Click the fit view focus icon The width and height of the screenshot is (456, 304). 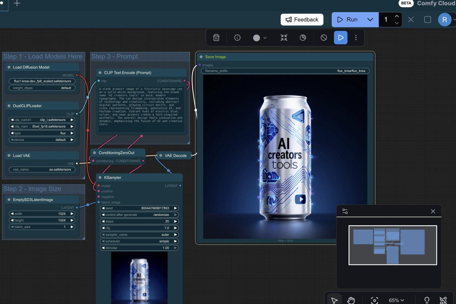374,300
